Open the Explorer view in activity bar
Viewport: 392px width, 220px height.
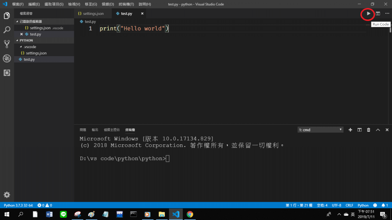tap(7, 16)
